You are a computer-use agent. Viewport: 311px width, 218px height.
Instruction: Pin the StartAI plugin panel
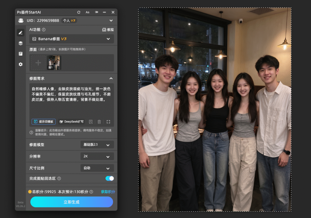pos(96,12)
